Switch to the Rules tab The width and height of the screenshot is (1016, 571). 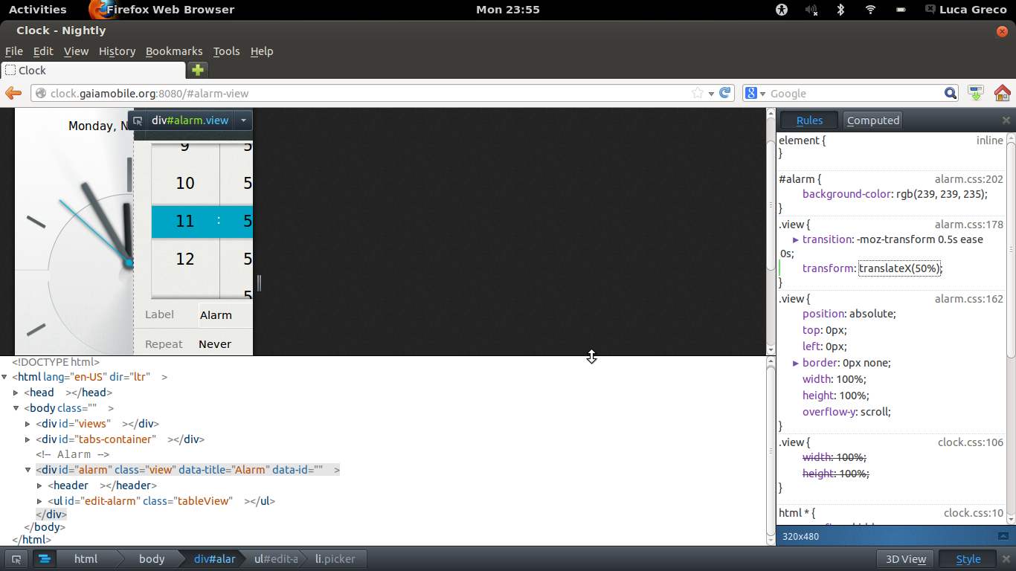coord(809,120)
